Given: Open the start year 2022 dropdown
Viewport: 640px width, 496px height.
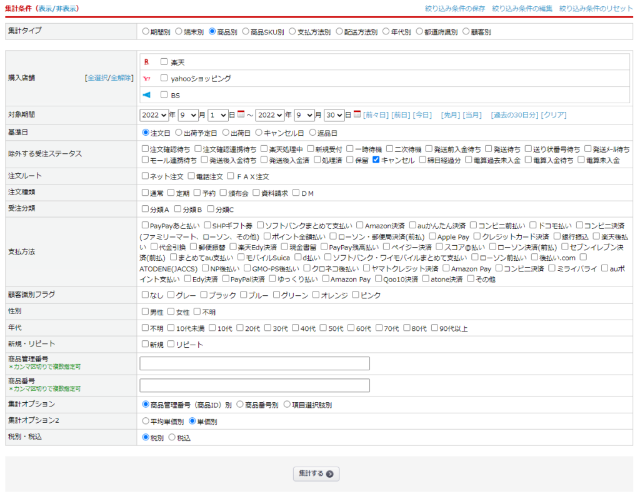Looking at the screenshot, I should coord(154,115).
